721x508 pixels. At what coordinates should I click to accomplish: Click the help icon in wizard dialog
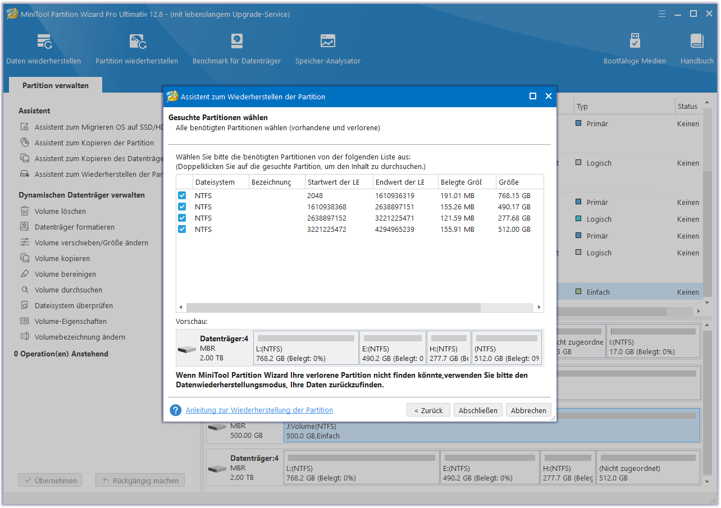176,410
